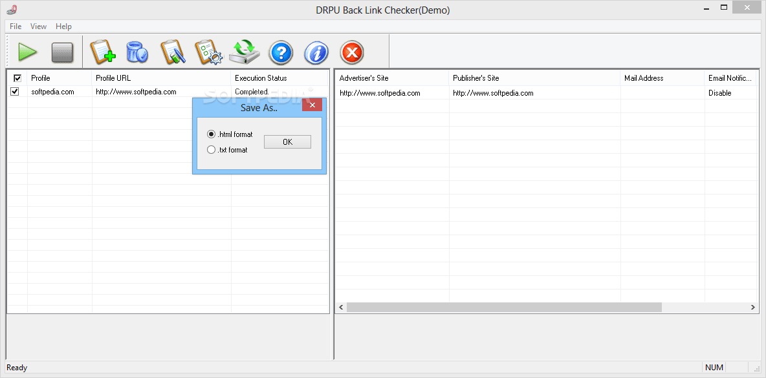
Task: Sort by Publisher's Site column header
Action: 534,78
